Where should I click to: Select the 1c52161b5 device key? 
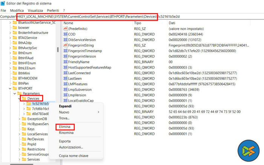coord(40,104)
